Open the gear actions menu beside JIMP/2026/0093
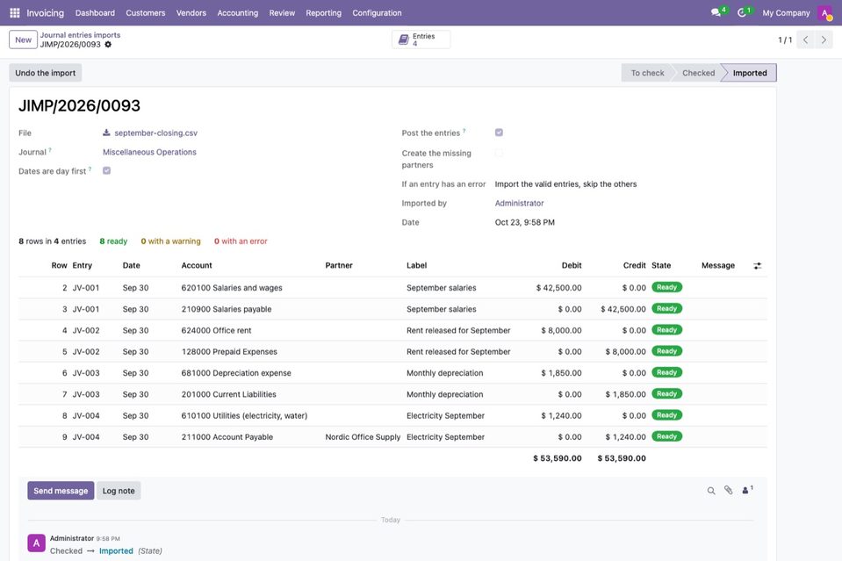 coord(108,45)
